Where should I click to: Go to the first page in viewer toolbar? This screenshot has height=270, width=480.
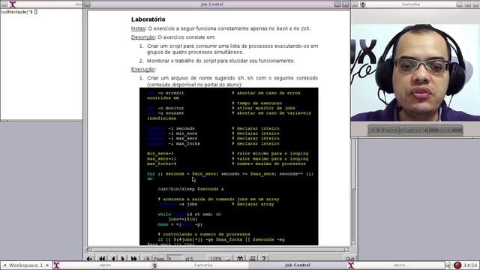tap(90, 259)
